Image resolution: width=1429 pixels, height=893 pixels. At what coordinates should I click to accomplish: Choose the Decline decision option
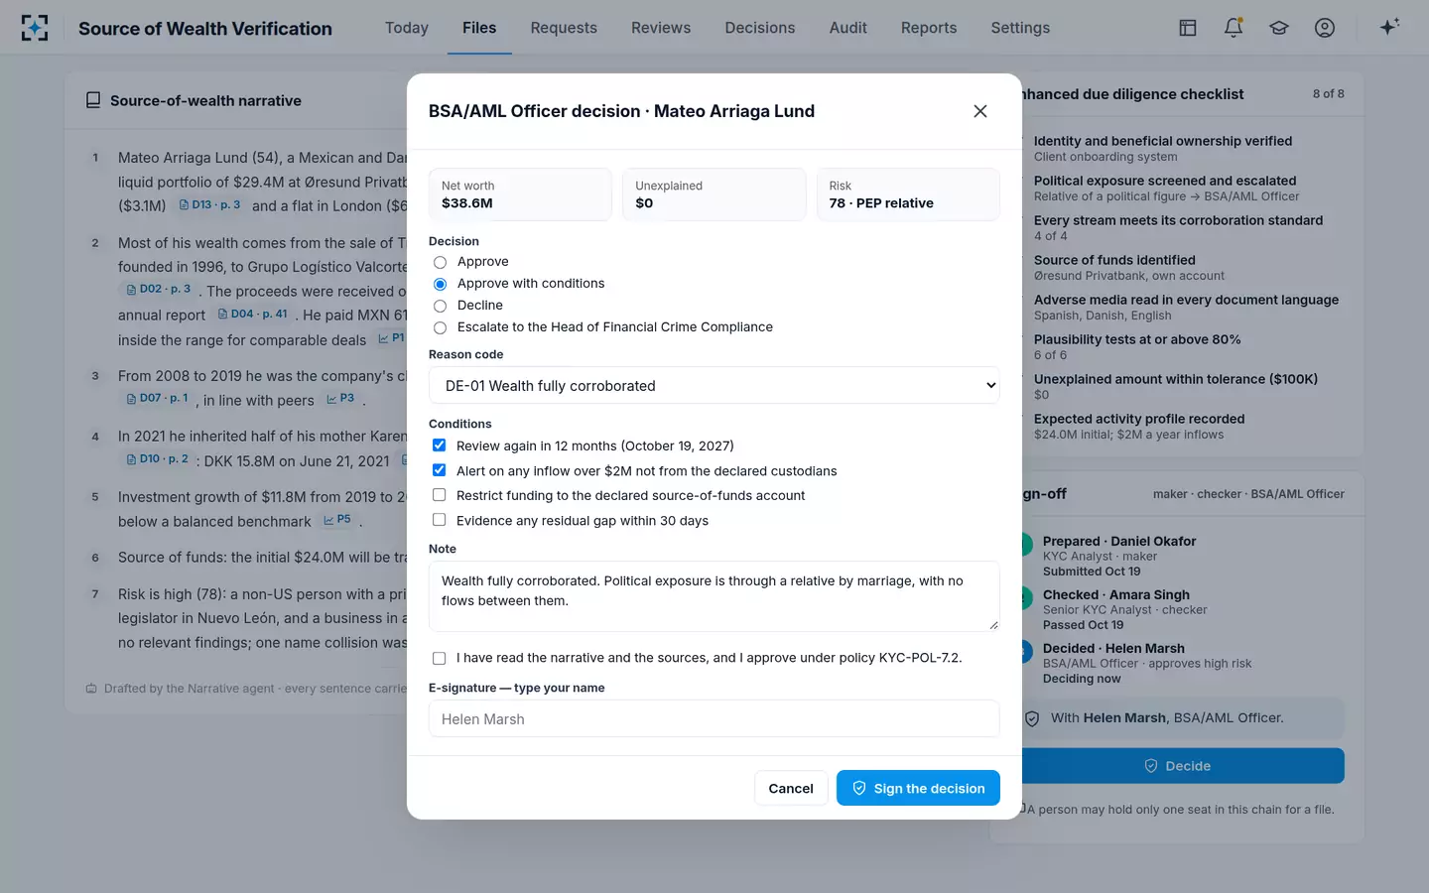pos(441,306)
